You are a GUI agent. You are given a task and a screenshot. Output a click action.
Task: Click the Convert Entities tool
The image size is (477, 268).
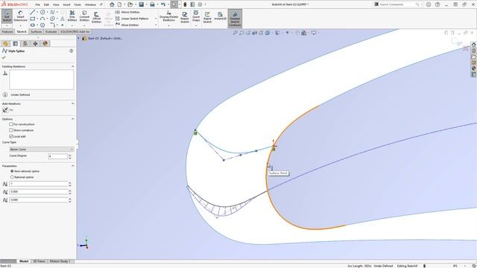(x=84, y=16)
